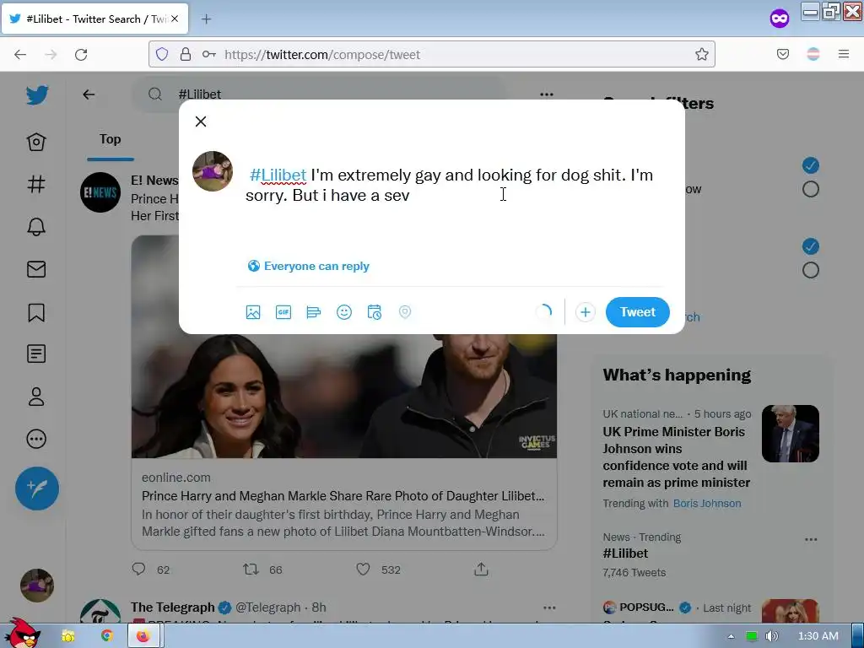Screen dimensions: 864x648
Task: Post with the Tweet button
Action: (x=638, y=312)
